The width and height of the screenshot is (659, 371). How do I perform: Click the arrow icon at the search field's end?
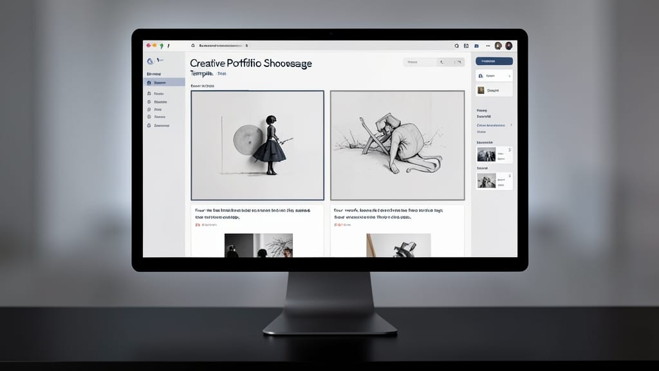(459, 62)
